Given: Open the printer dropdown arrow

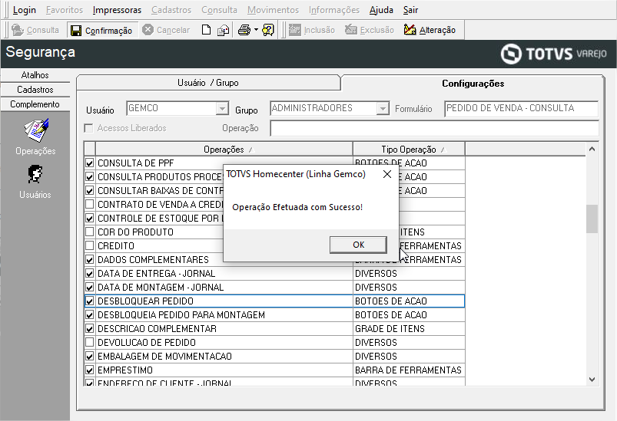Looking at the screenshot, I should click(x=256, y=30).
